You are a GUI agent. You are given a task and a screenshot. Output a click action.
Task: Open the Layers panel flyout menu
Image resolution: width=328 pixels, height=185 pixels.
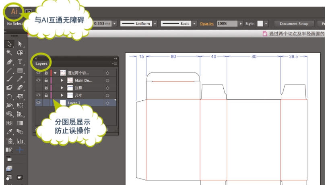(x=115, y=64)
